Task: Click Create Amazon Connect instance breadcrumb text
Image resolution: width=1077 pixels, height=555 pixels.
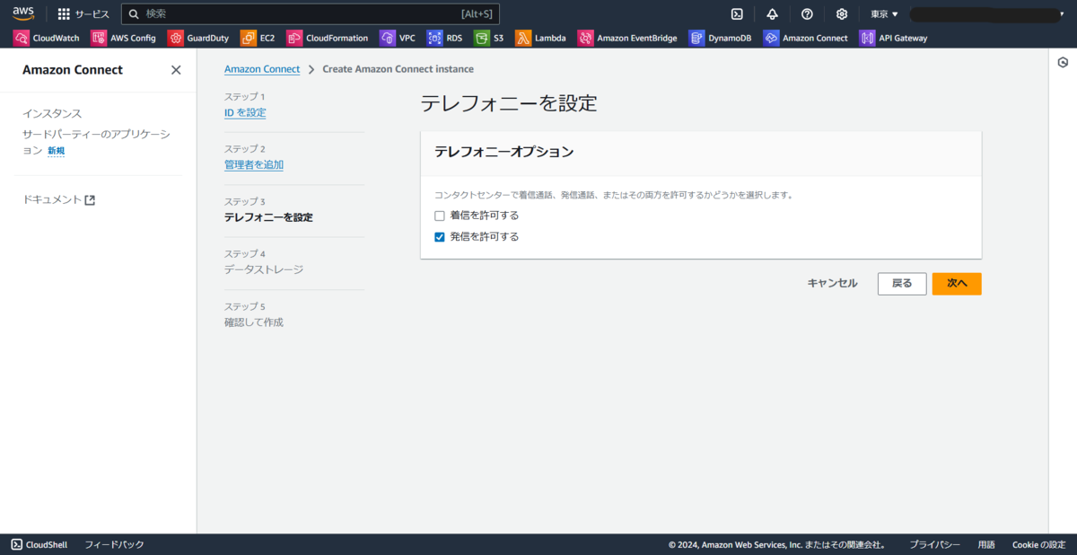Action: [398, 69]
